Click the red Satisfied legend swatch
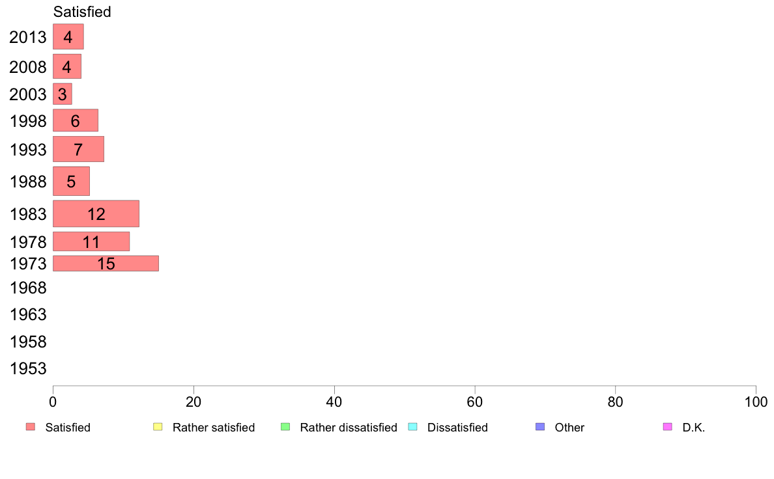 (x=30, y=427)
